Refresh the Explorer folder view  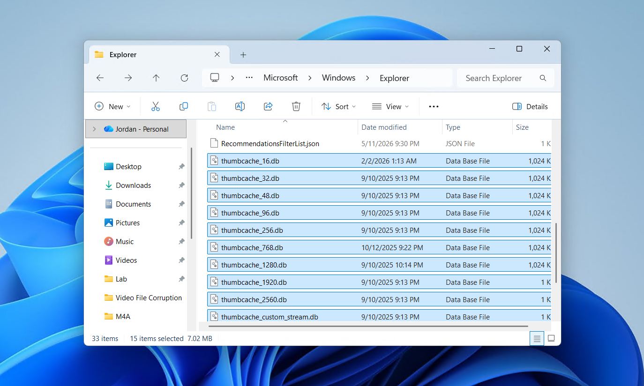[x=184, y=78]
